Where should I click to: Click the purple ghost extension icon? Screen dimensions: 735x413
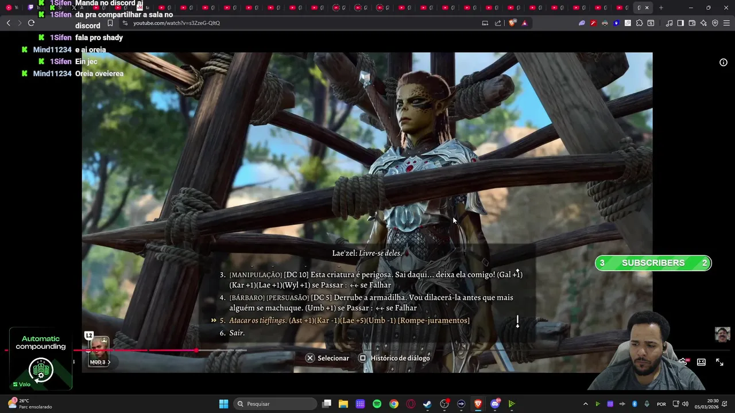point(582,23)
